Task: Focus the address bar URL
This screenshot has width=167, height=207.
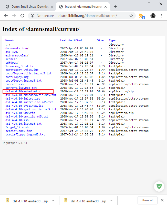Action: [88, 16]
